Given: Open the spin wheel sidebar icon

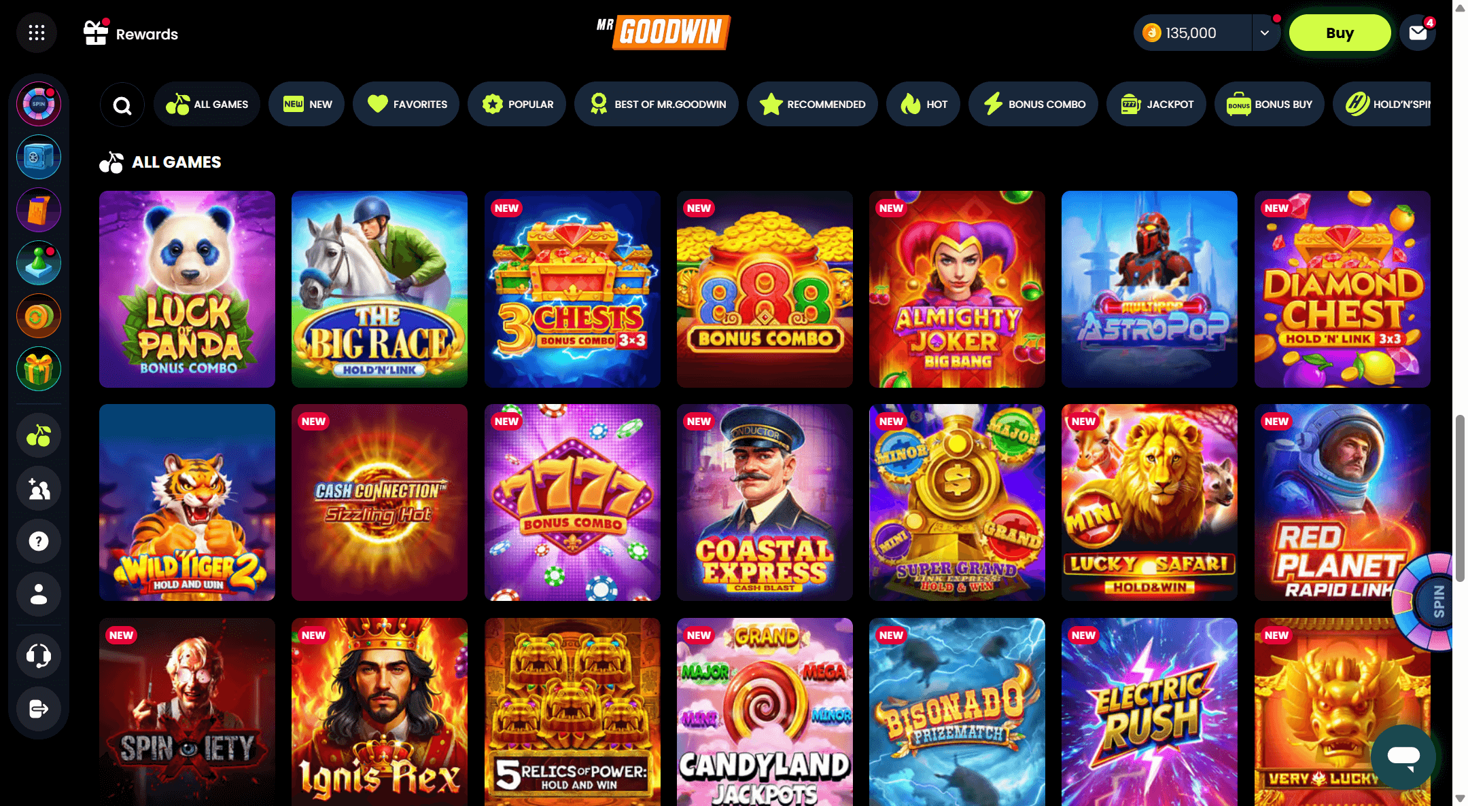Looking at the screenshot, I should tap(39, 104).
